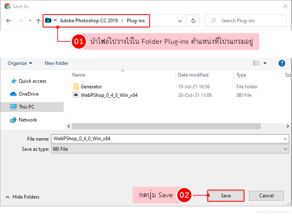This screenshot has height=218, width=292.
Task: Select the Generator folder icon
Action: coord(76,87)
